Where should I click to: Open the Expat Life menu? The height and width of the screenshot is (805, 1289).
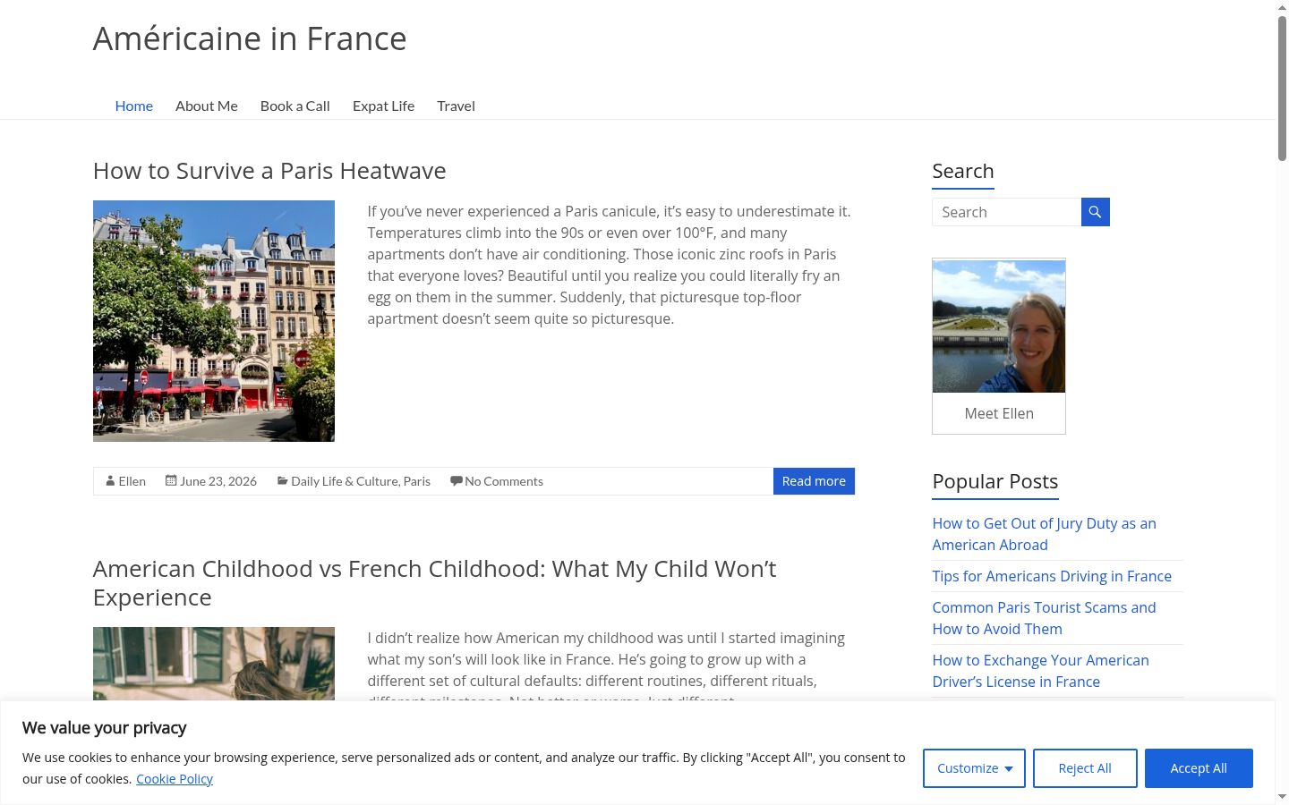click(x=383, y=106)
